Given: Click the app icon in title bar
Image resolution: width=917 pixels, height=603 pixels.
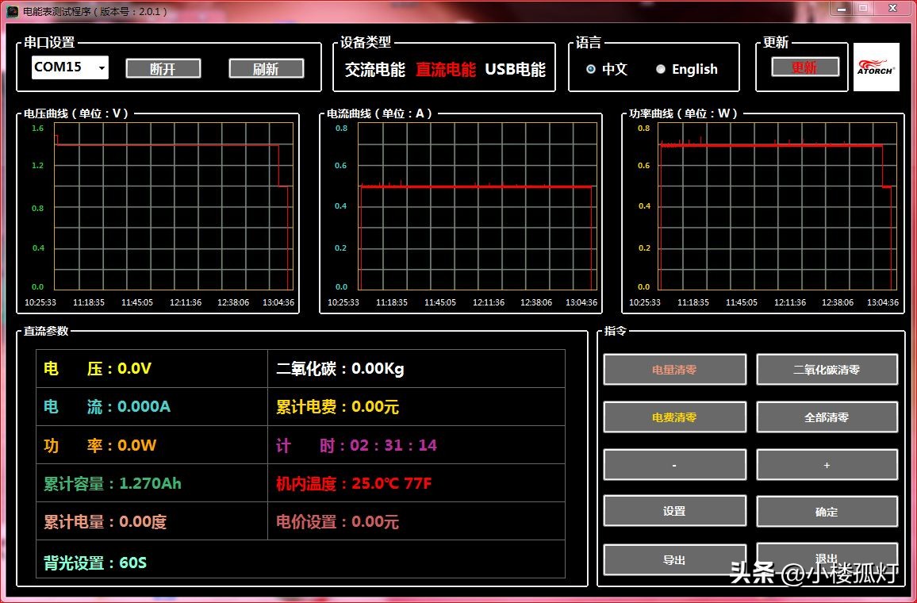Looking at the screenshot, I should pyautogui.click(x=12, y=11).
